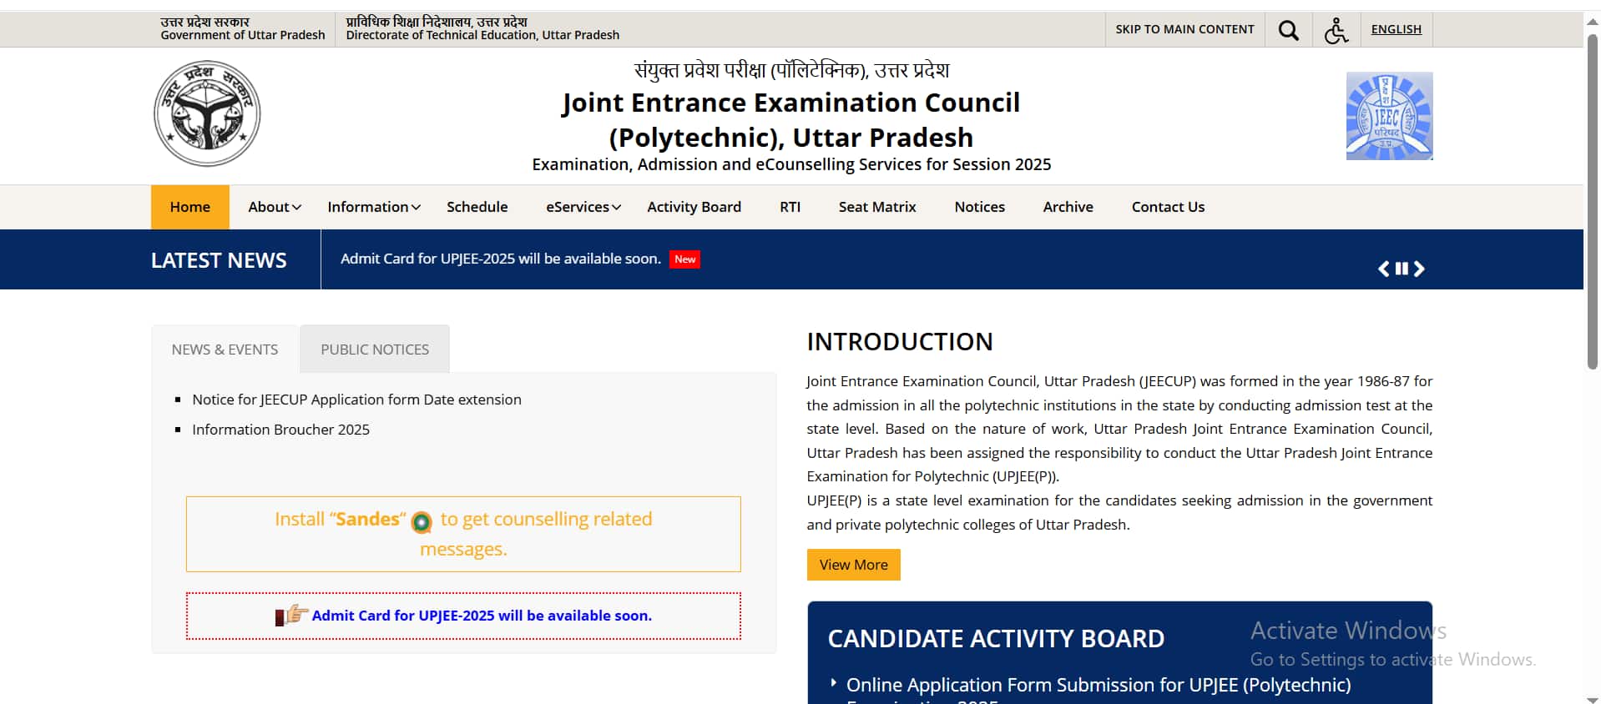Switch language via the English link

(1396, 29)
